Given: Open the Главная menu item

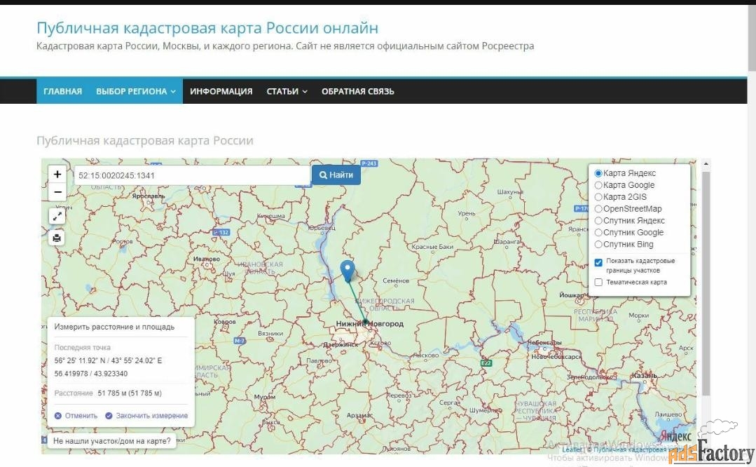Looking at the screenshot, I should (x=62, y=91).
